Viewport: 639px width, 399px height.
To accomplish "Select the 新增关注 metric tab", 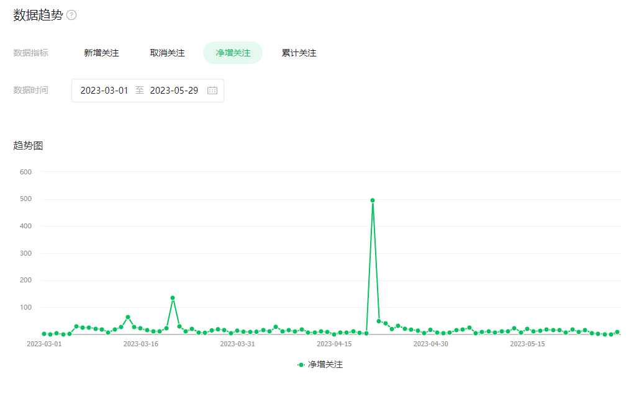I will tap(101, 53).
